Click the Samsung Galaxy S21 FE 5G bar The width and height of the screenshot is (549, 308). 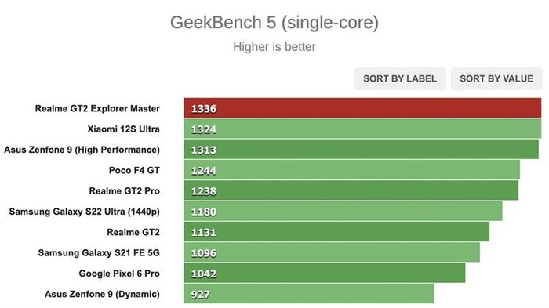[x=332, y=252]
